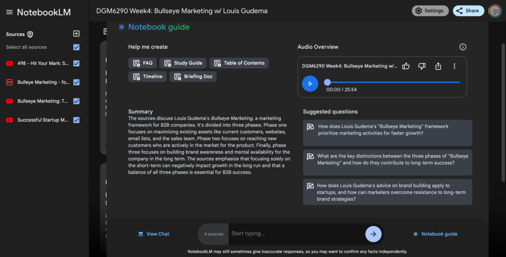This screenshot has width=506, height=257.
Task: Click the page vertical scrollbar
Action: tap(503, 113)
